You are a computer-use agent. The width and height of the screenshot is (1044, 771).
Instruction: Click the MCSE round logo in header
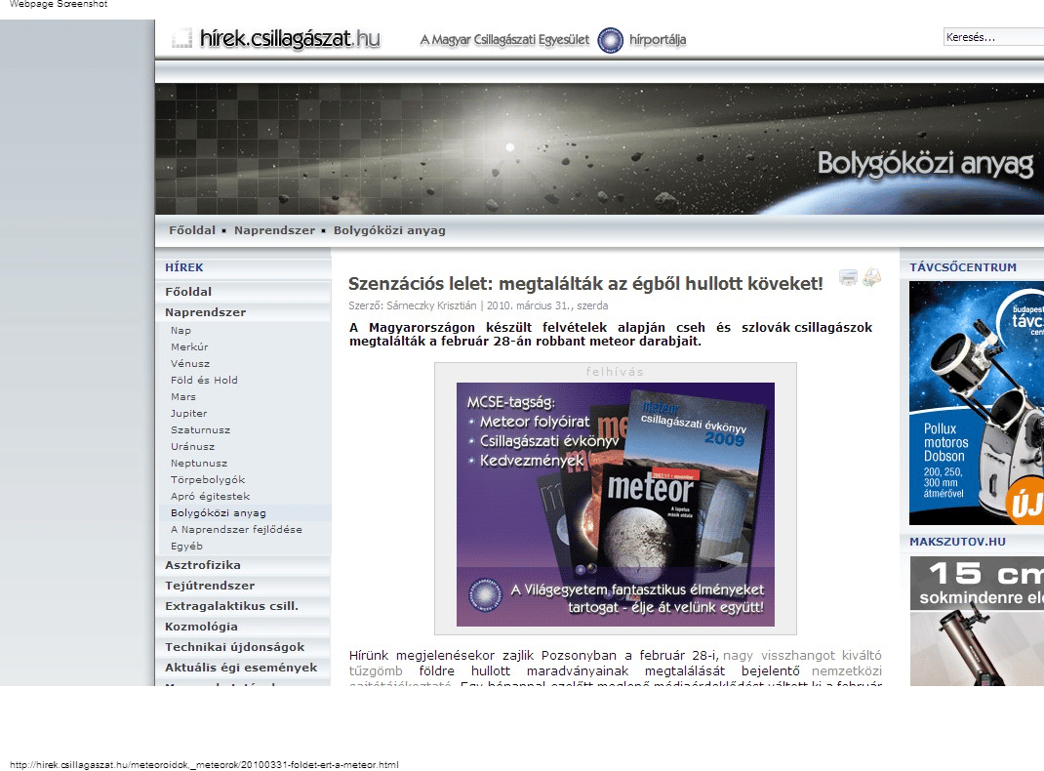tap(610, 40)
